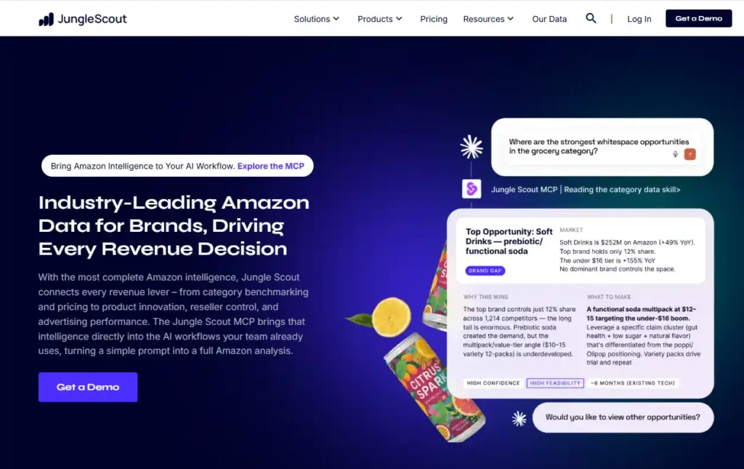Click the orange stop button in the prompt box

690,154
